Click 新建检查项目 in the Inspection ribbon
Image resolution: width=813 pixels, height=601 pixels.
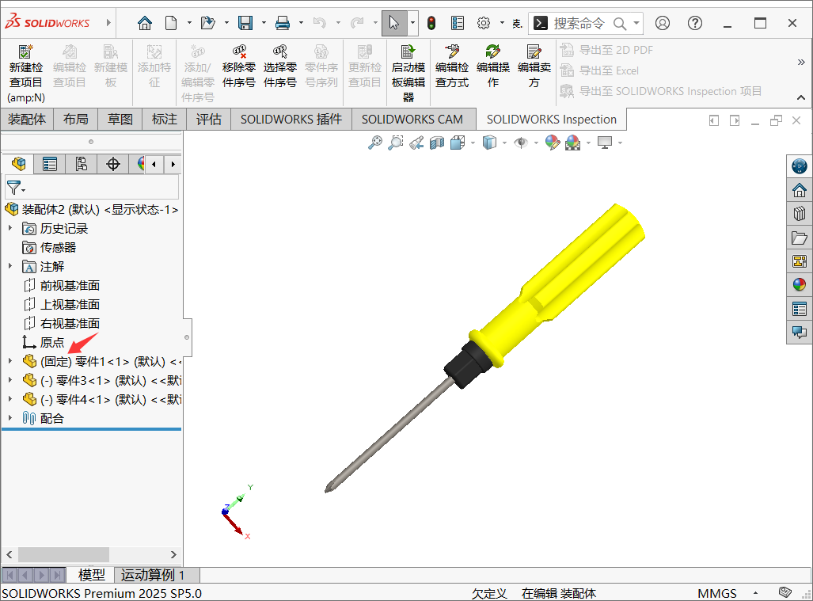coord(26,74)
